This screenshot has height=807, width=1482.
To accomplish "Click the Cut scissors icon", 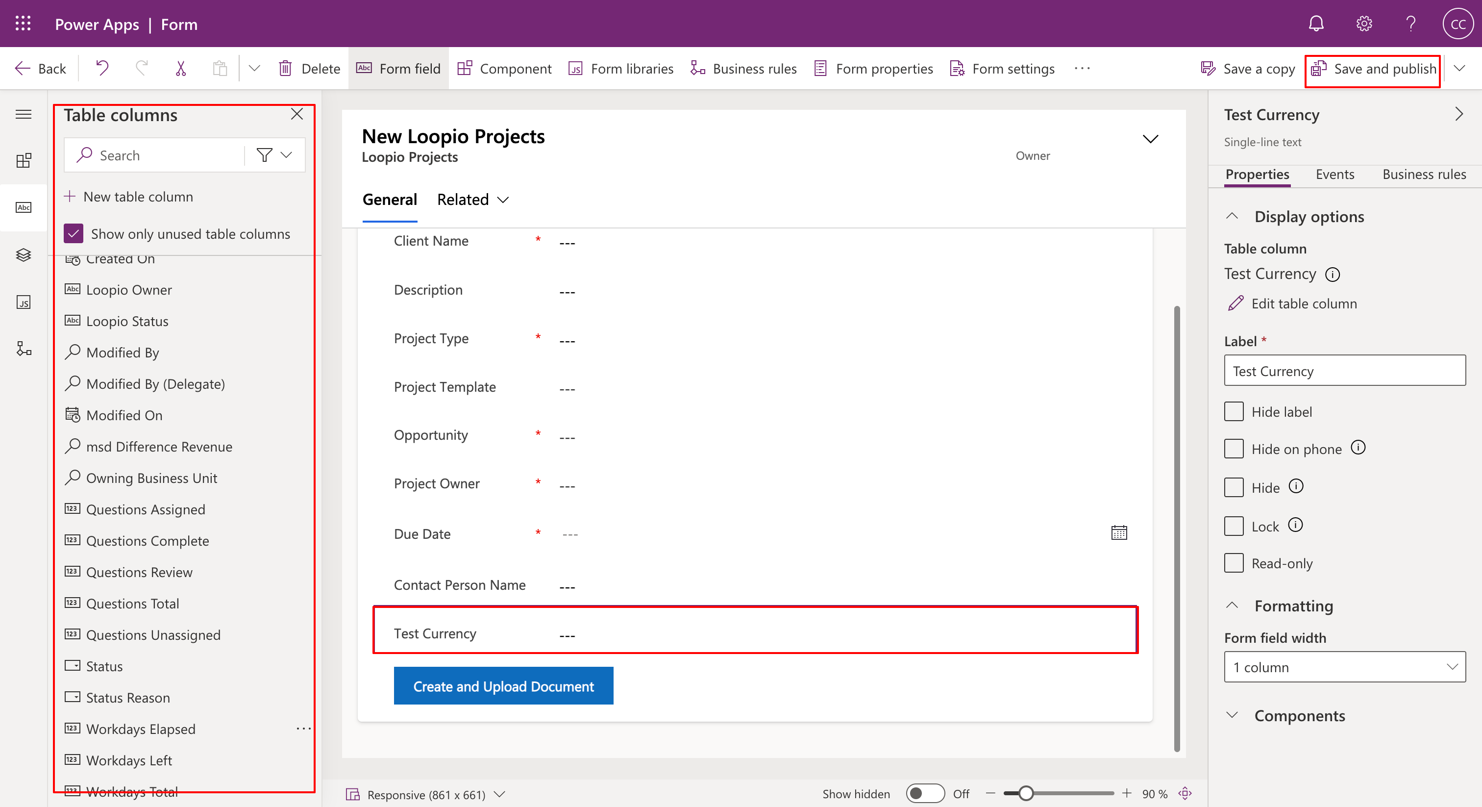I will pos(181,69).
